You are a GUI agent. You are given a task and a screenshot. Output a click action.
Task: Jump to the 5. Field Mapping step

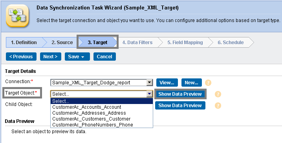[185, 43]
